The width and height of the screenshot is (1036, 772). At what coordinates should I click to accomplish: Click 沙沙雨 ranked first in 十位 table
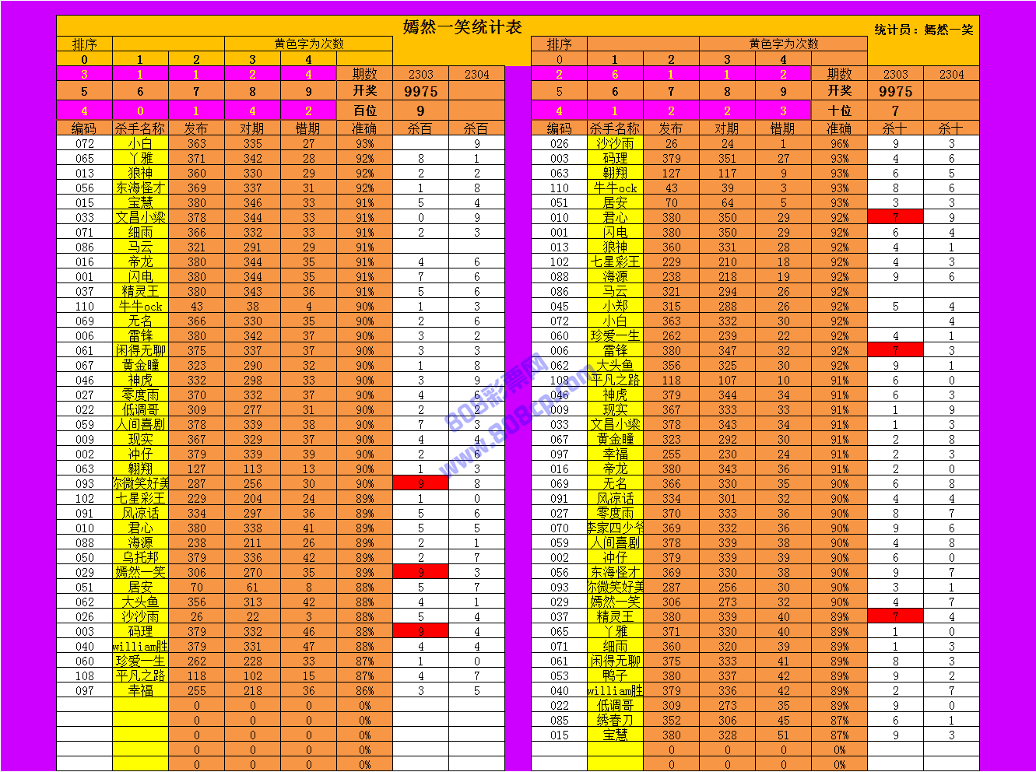tap(615, 143)
